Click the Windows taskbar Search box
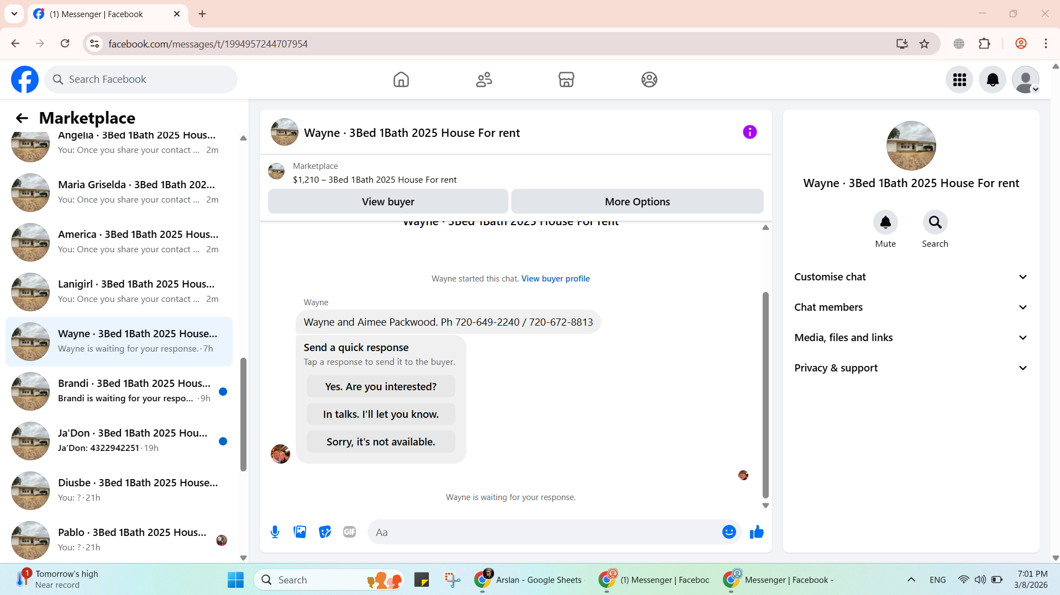 [329, 580]
